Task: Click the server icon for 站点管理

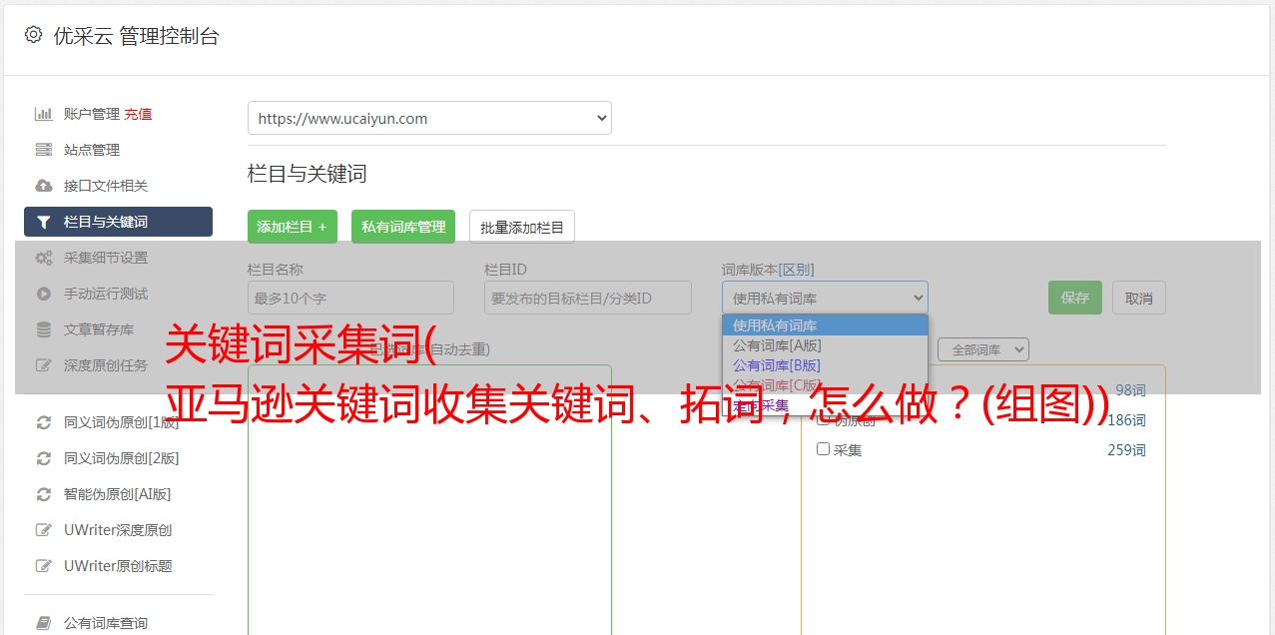Action: click(x=43, y=150)
